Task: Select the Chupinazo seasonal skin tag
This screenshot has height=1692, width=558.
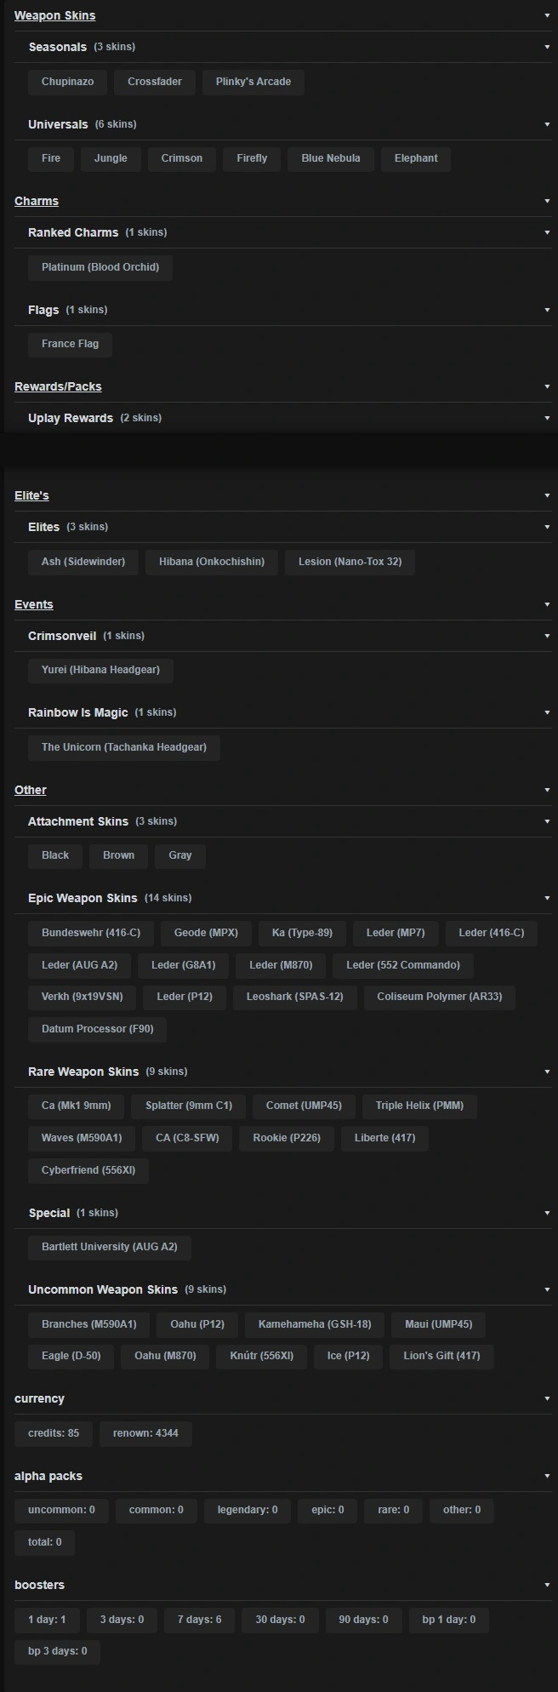Action: click(67, 82)
